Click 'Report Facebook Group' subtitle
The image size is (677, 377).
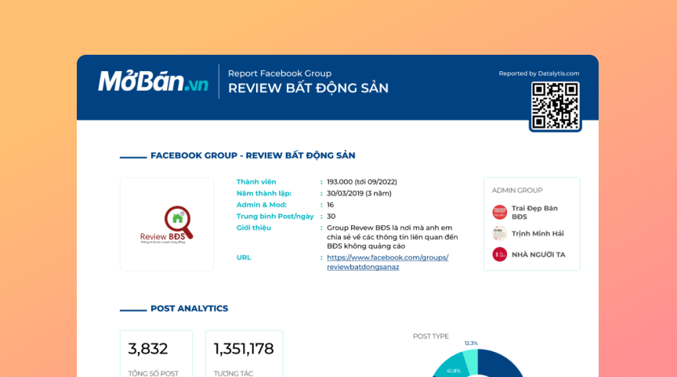coord(280,74)
